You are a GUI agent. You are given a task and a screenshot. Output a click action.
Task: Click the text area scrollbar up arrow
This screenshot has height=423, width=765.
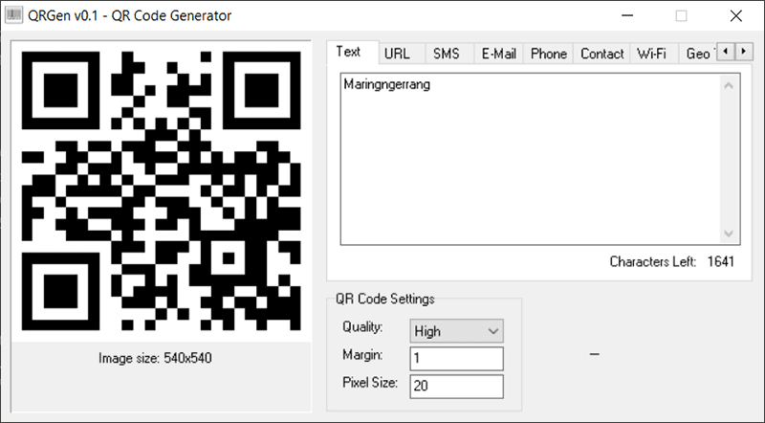coord(729,86)
